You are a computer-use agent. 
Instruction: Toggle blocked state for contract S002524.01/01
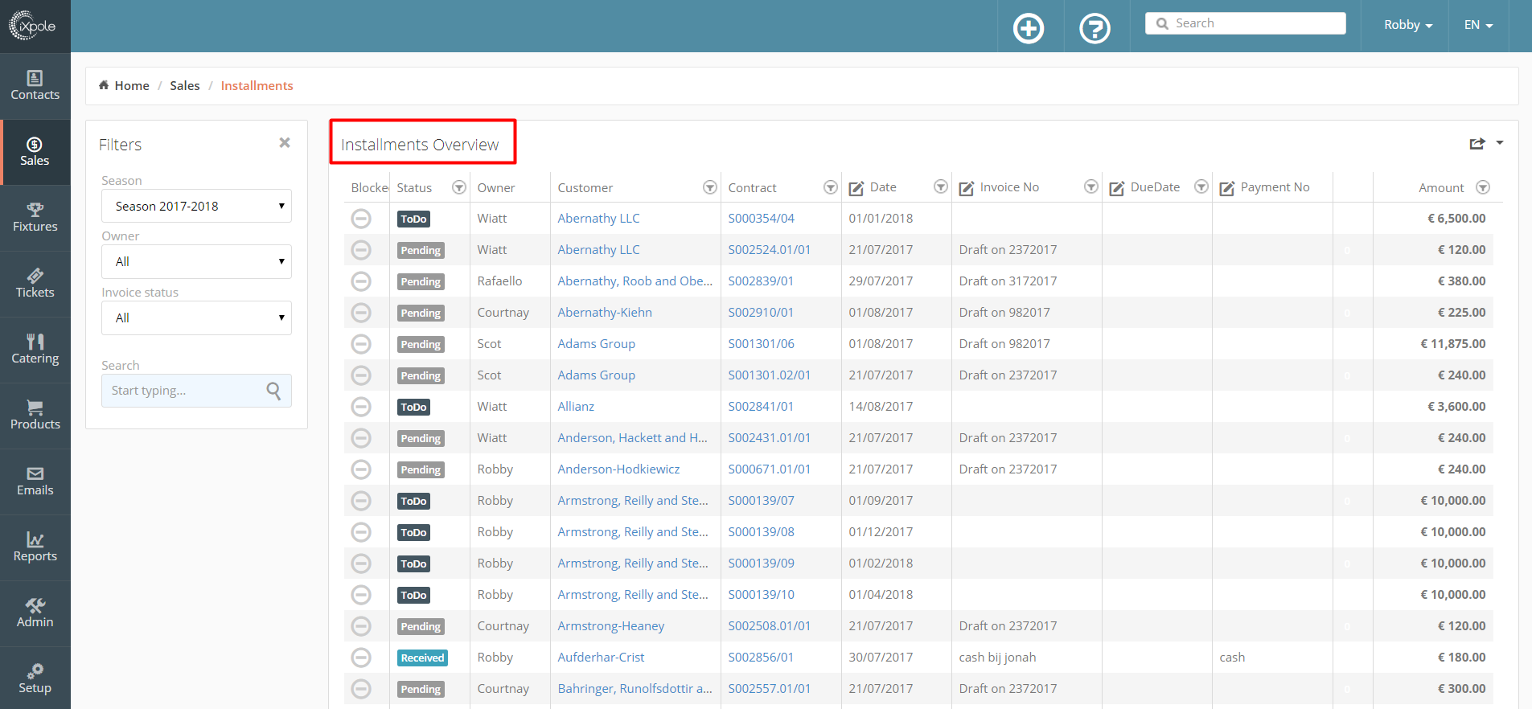(x=361, y=250)
